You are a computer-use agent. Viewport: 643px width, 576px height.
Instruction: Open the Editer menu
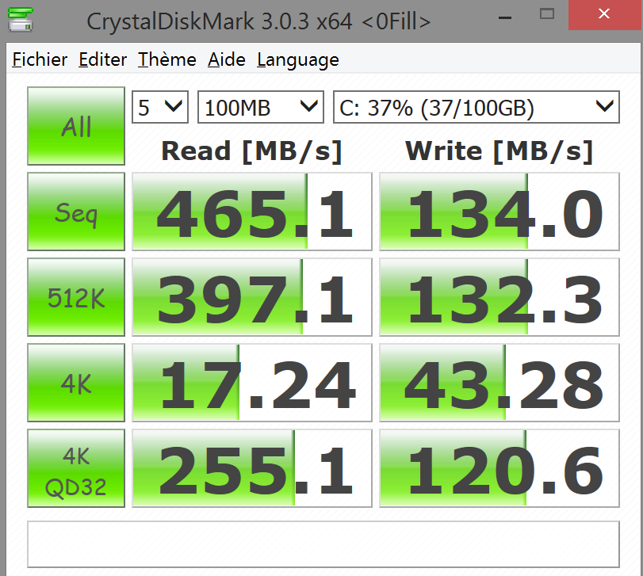(x=102, y=59)
